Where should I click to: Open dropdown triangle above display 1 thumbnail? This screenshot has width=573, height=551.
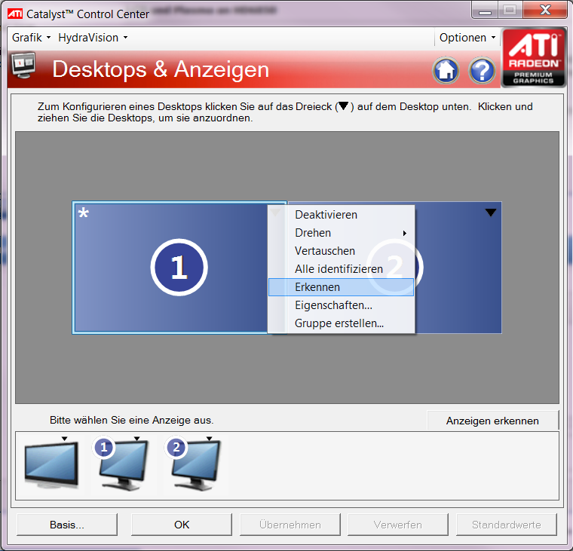click(x=136, y=439)
